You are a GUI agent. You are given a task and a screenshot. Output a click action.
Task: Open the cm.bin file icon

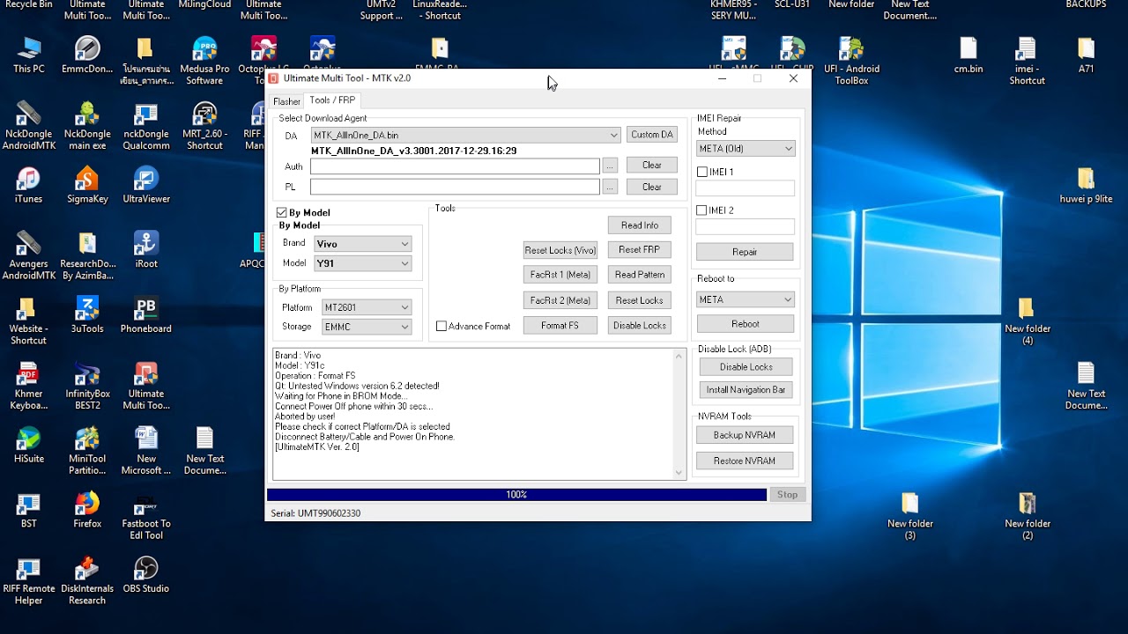coord(968,55)
